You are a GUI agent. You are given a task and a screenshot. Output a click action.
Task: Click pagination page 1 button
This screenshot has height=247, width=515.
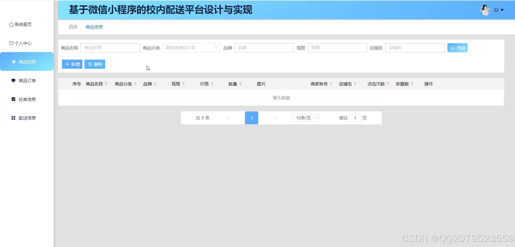click(x=251, y=118)
